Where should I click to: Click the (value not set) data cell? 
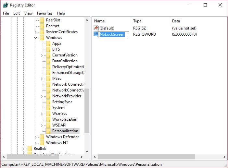pos(184,28)
